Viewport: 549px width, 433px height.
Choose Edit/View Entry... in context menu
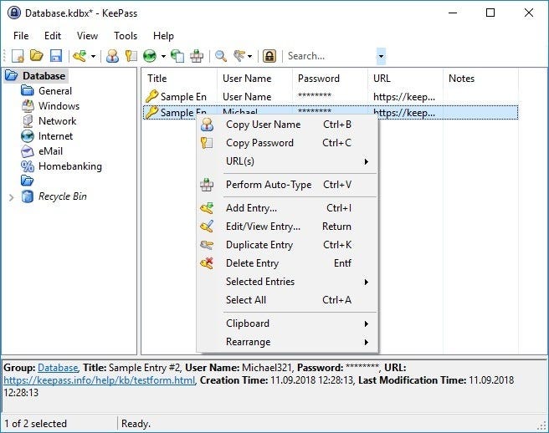[287, 227]
